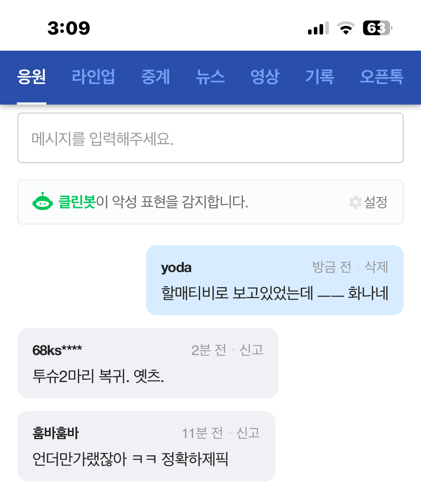
Task: Focus the 메시지를 입력해주세요 input field
Action: click(x=210, y=138)
